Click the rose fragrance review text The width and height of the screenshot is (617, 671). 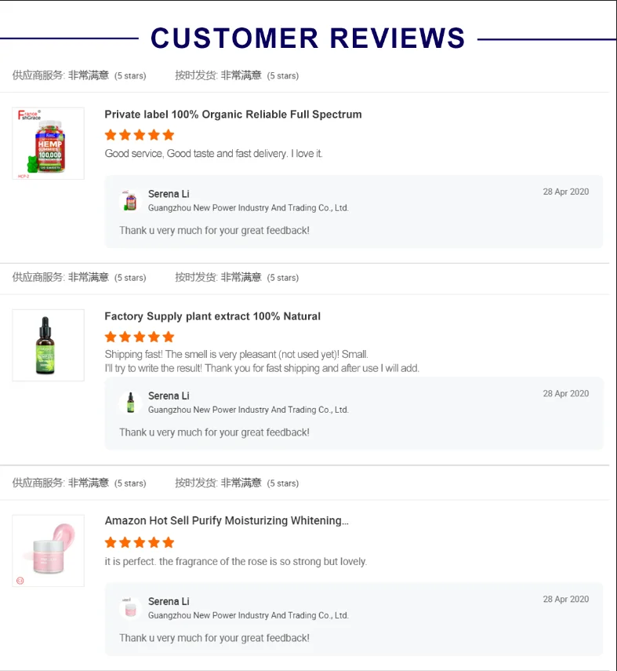pyautogui.click(x=235, y=562)
